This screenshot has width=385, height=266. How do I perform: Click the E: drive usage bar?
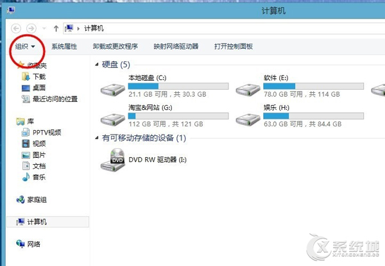[314, 86]
